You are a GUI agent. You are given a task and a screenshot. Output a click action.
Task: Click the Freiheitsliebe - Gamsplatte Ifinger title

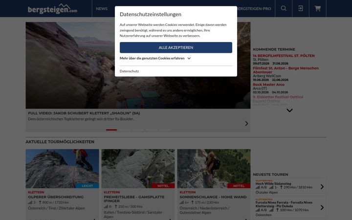[x=134, y=199]
